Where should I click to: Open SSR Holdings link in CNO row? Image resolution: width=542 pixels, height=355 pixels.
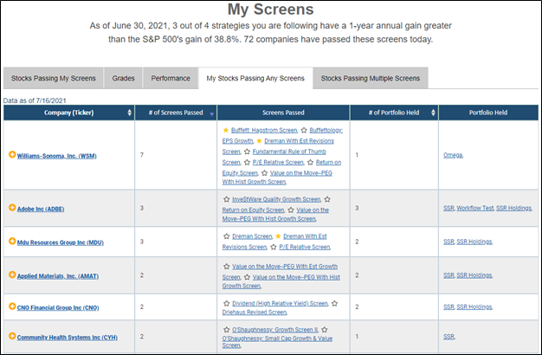click(474, 307)
